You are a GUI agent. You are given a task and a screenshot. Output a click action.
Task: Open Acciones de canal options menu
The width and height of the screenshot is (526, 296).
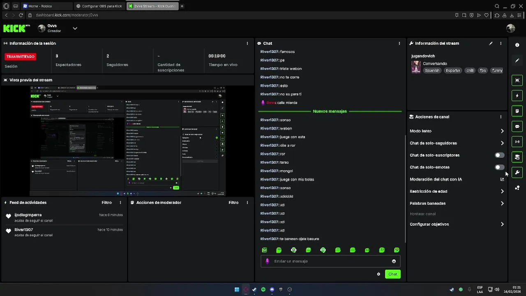click(x=501, y=117)
